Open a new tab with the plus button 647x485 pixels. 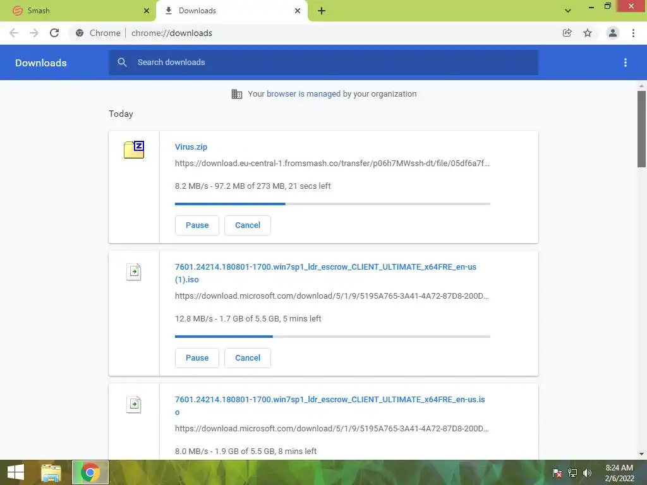(x=322, y=11)
